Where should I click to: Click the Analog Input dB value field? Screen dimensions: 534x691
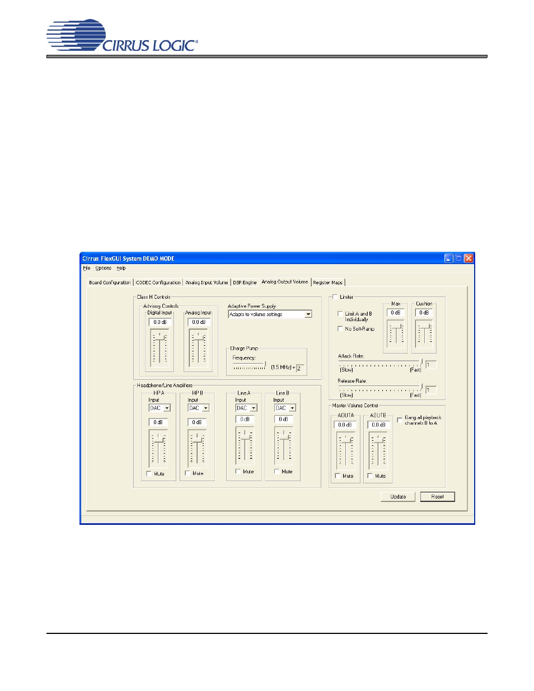coord(199,322)
